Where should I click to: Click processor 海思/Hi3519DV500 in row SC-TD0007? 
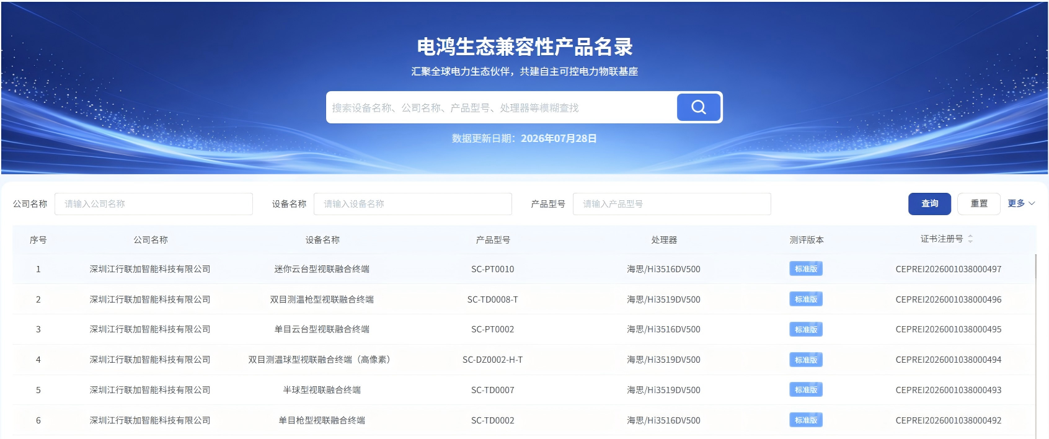[x=663, y=390]
